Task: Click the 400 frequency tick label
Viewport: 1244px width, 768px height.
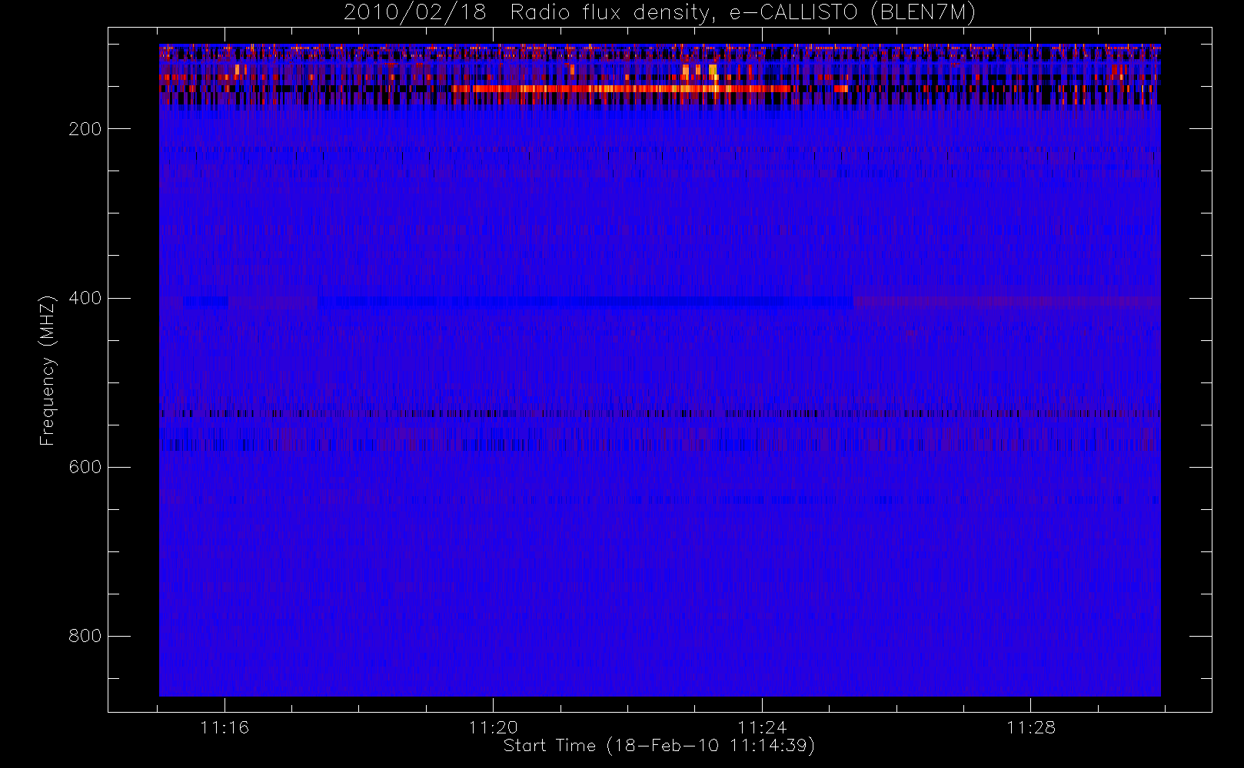Action: click(85, 298)
